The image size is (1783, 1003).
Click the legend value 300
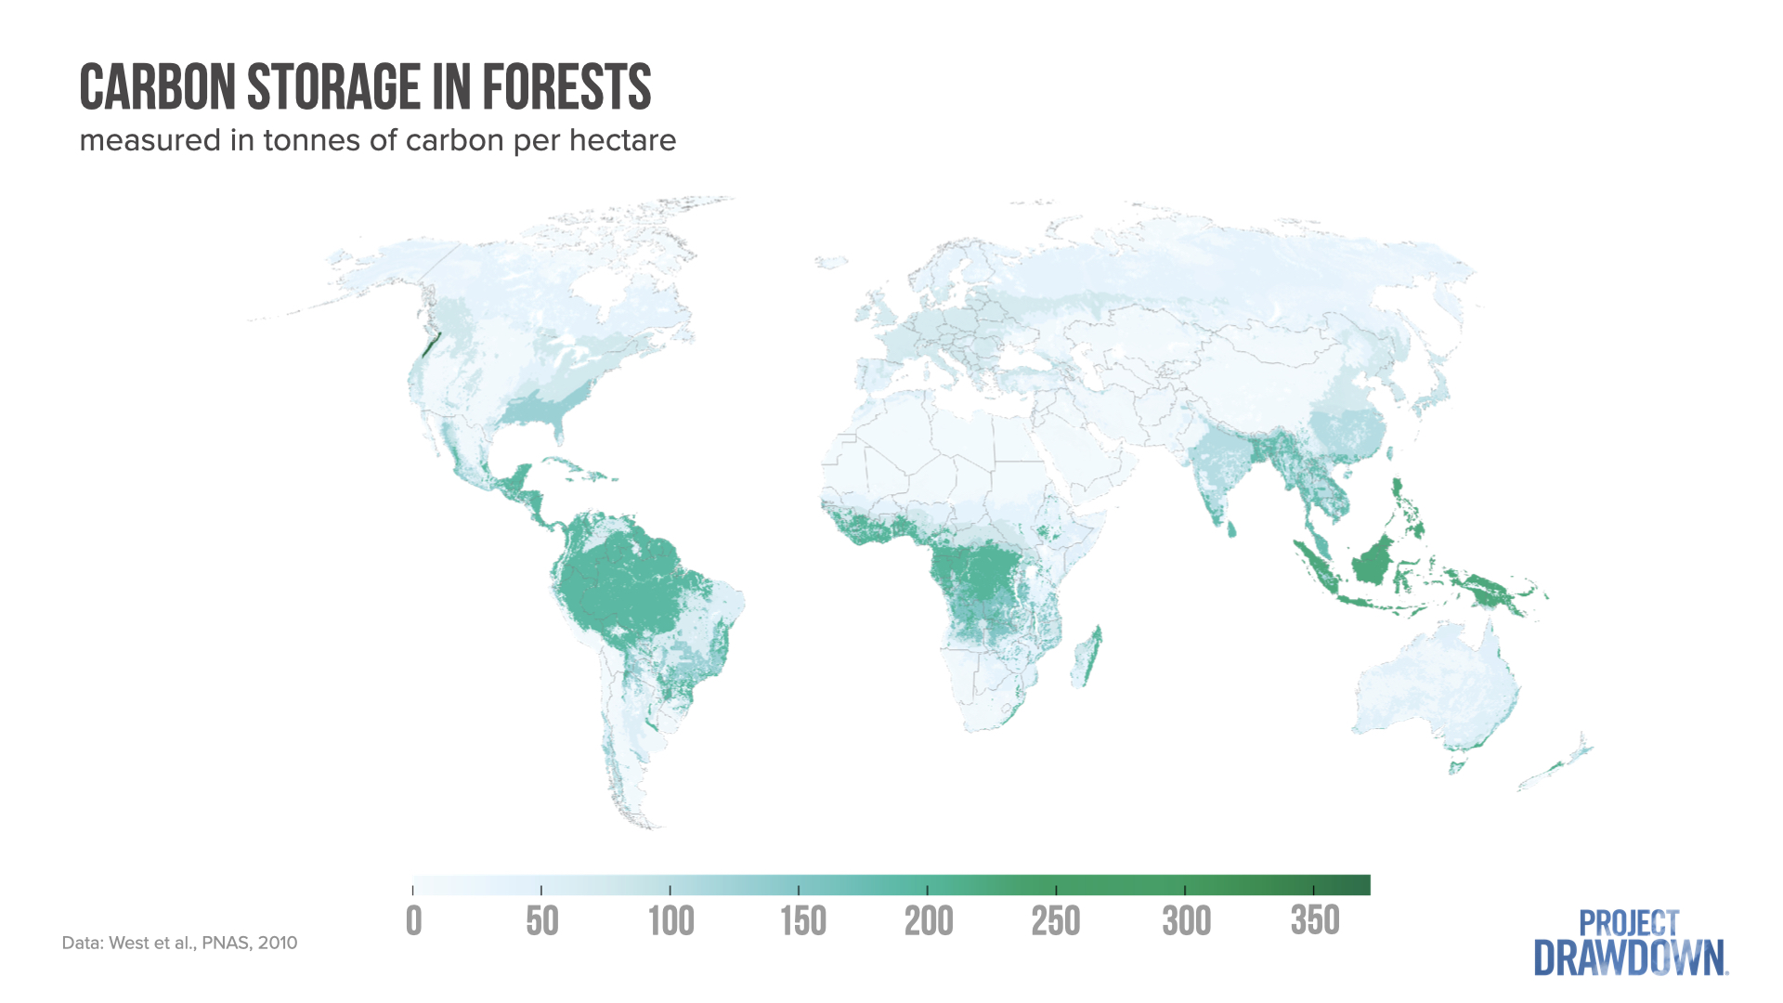[1187, 921]
